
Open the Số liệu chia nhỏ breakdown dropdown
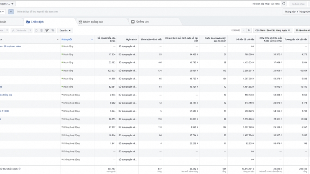click(302, 30)
